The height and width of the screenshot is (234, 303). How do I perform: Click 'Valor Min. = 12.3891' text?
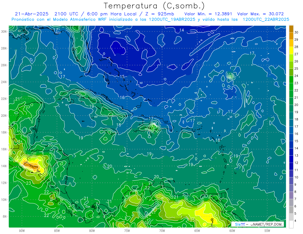pos(208,14)
